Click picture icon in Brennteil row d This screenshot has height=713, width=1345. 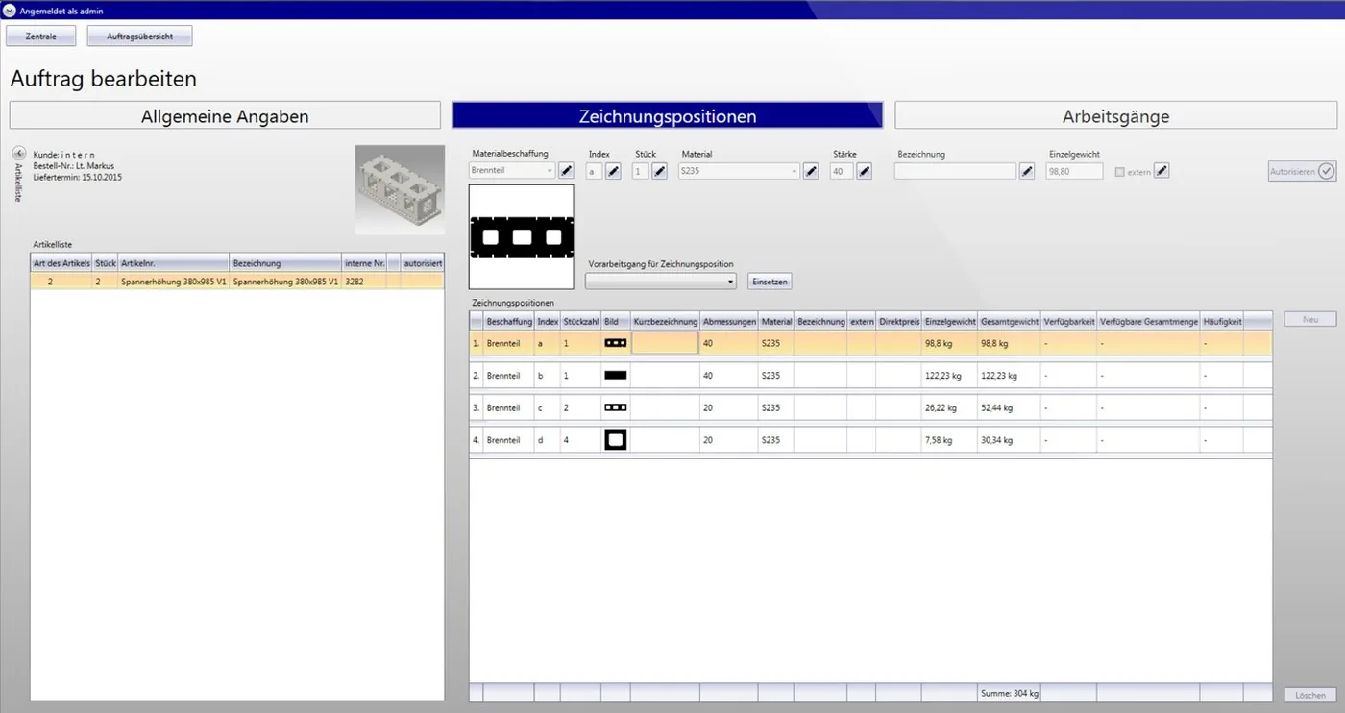(615, 440)
